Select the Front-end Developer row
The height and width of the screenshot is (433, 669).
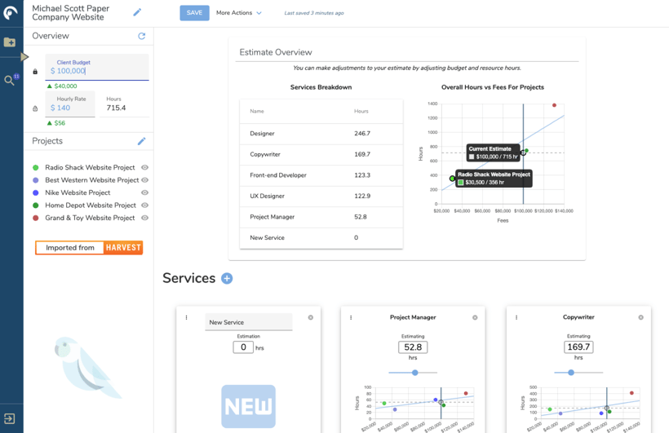pyautogui.click(x=321, y=175)
